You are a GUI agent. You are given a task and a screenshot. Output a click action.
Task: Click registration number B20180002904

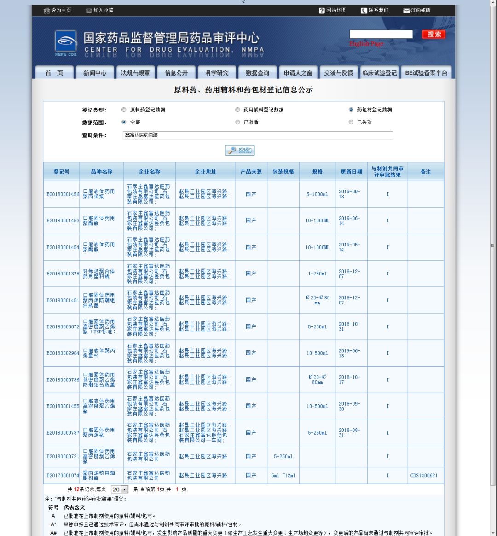63,353
